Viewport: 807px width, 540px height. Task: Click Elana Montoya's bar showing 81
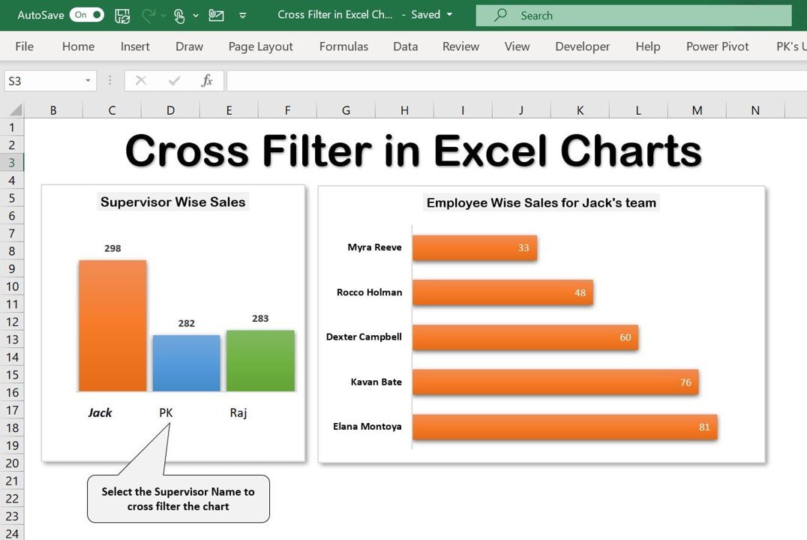(x=565, y=427)
